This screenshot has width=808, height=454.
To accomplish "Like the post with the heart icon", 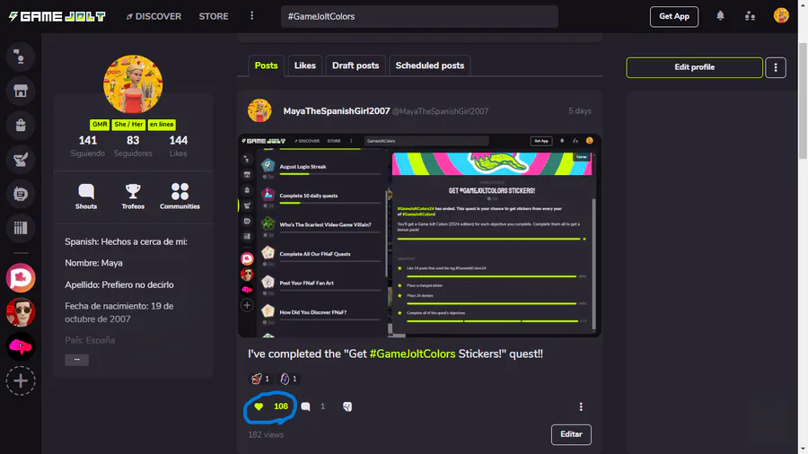I will (x=259, y=406).
